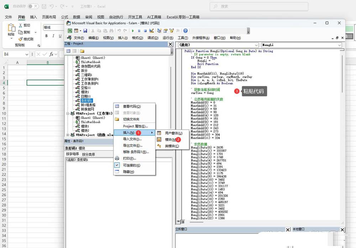Open the Excel Copy dropdown arrow
Image resolution: width=356 pixels, height=248 pixels.
[x=36, y=32]
